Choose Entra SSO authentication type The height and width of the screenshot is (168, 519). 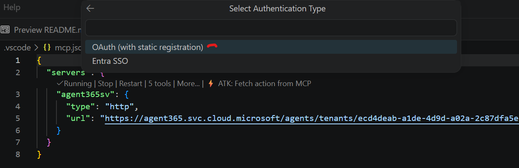tap(110, 61)
